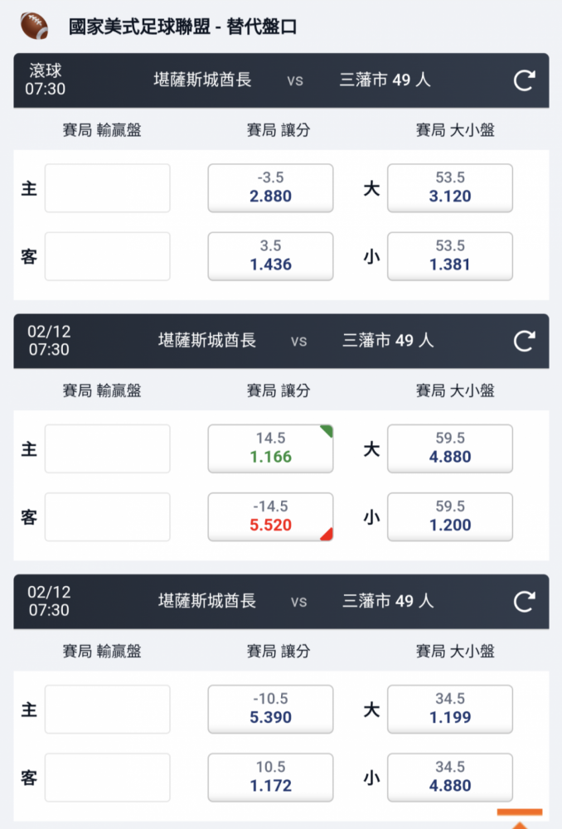Pick over 59.5 at odds 4.880
The image size is (562, 829).
click(450, 448)
